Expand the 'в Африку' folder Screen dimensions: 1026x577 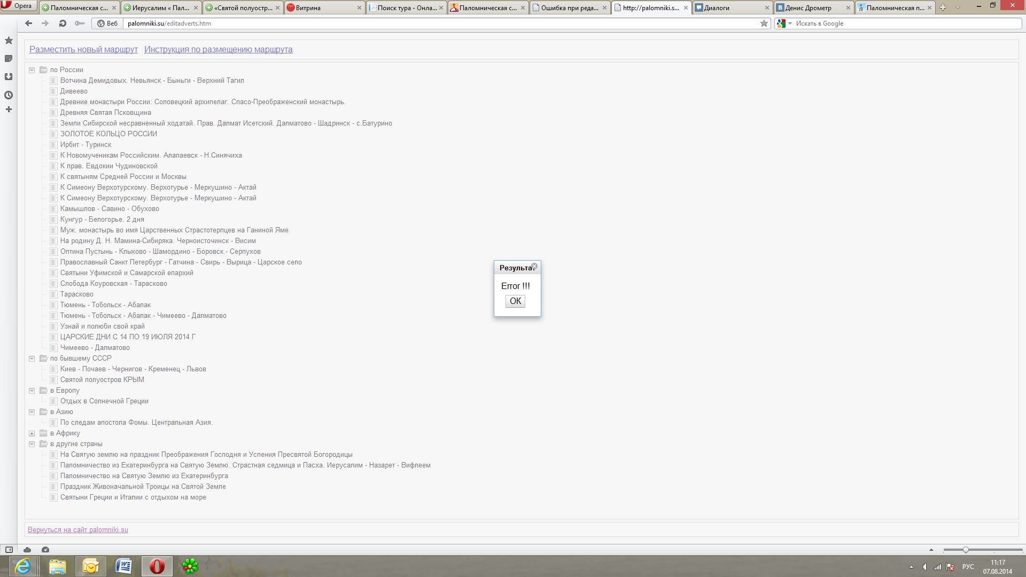[32, 433]
